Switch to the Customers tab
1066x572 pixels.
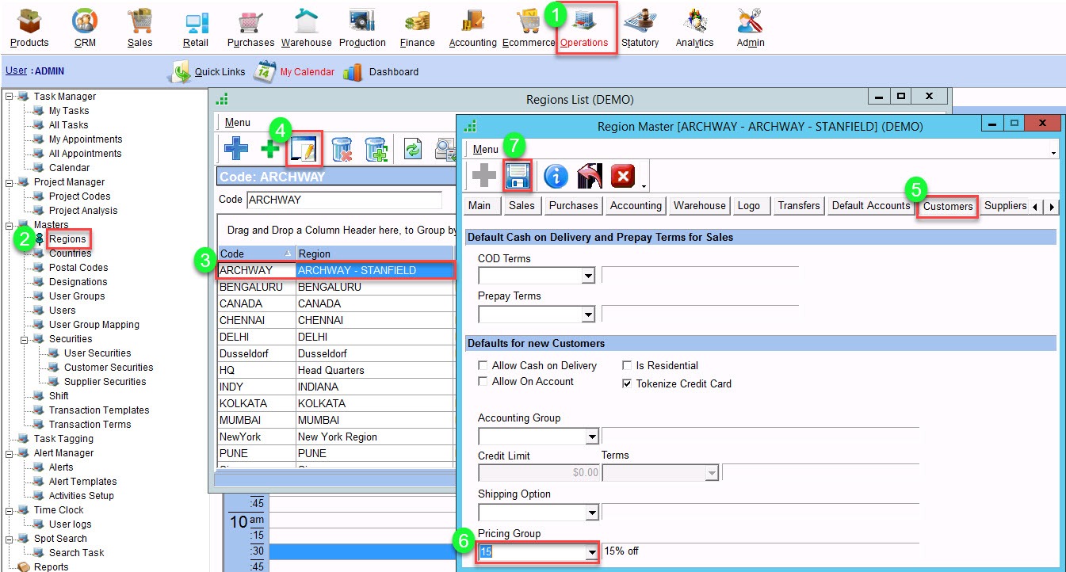[947, 206]
